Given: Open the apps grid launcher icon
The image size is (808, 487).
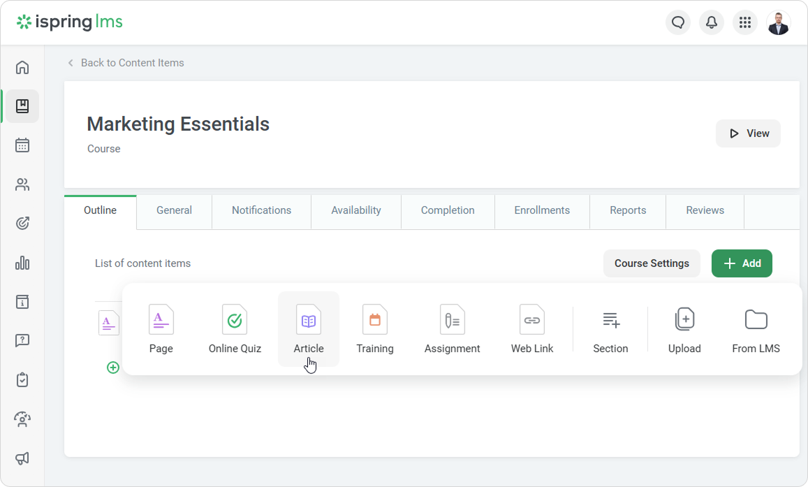Looking at the screenshot, I should point(744,23).
